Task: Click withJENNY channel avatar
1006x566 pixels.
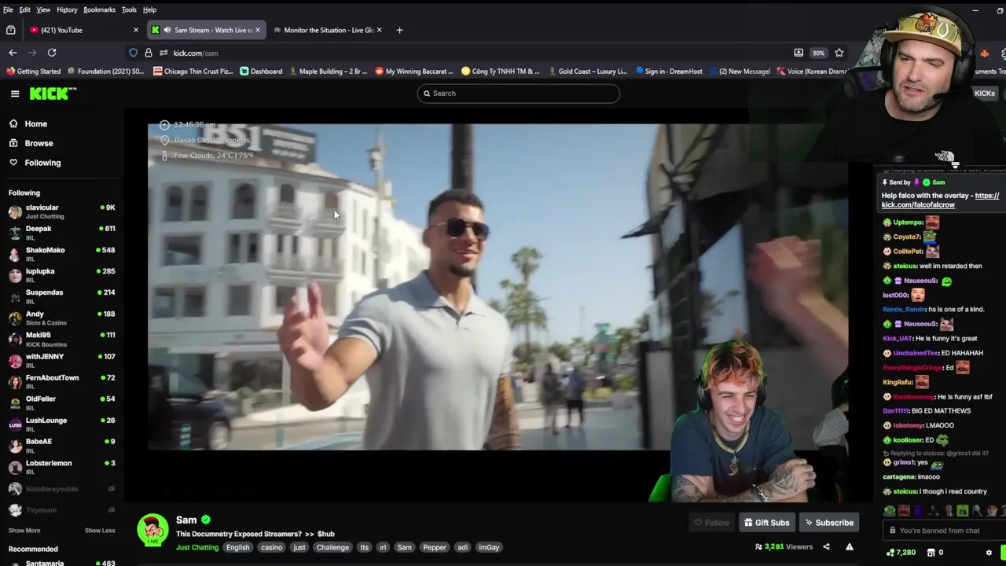Action: 15,360
